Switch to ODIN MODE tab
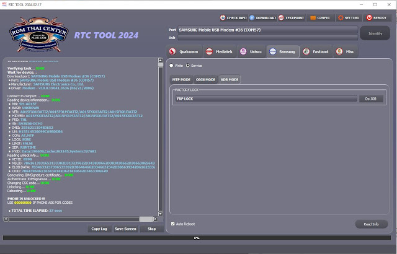This screenshot has height=254, width=397. (x=205, y=80)
